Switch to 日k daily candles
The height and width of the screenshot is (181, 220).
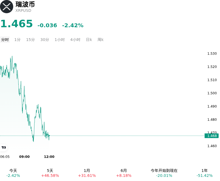[89, 40]
